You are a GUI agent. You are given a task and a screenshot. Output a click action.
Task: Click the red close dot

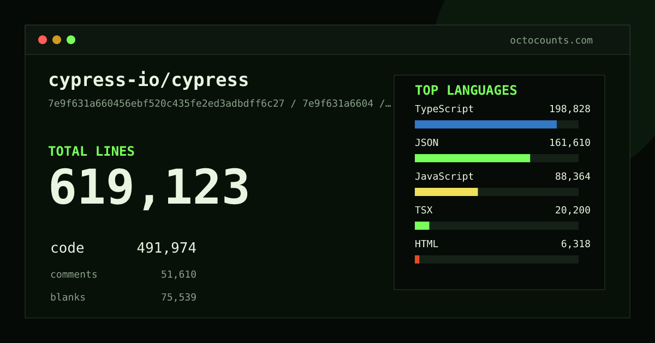point(43,40)
